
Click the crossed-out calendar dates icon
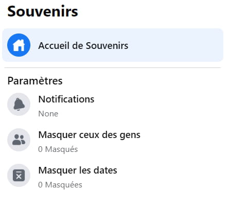[x=19, y=176]
